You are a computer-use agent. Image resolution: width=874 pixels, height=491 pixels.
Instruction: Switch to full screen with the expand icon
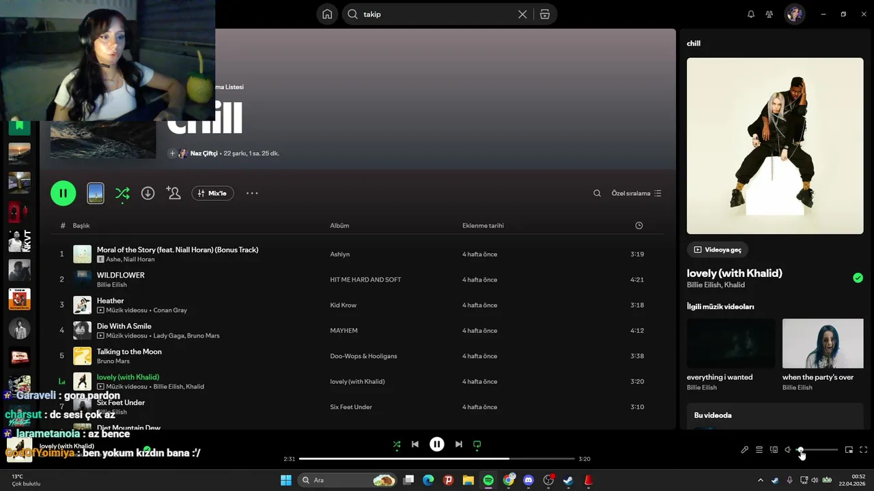pos(863,450)
